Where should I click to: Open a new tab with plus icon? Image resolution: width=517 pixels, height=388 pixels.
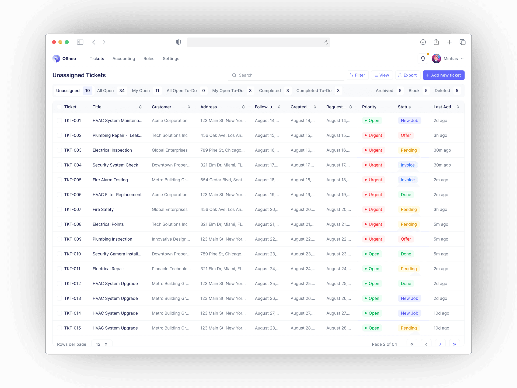coord(449,42)
